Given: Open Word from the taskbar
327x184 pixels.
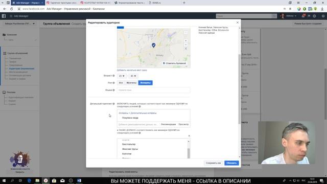Looking at the screenshot, I should click(x=79, y=180).
